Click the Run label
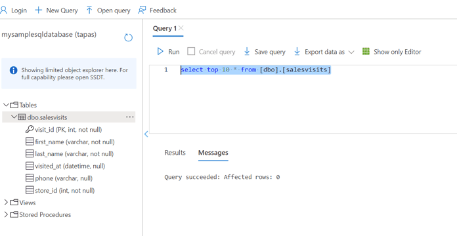The height and width of the screenshot is (236, 457). (x=174, y=52)
